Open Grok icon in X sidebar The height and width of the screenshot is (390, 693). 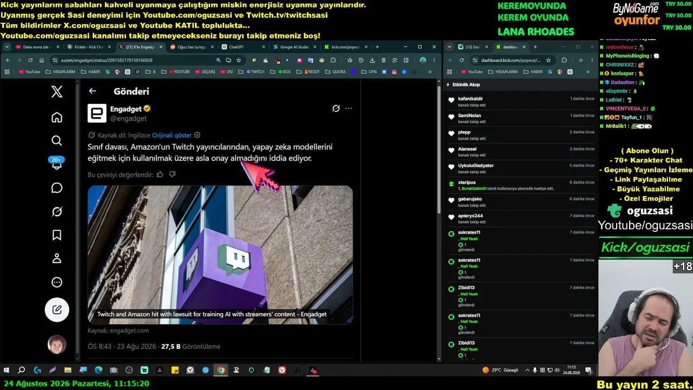click(x=57, y=212)
